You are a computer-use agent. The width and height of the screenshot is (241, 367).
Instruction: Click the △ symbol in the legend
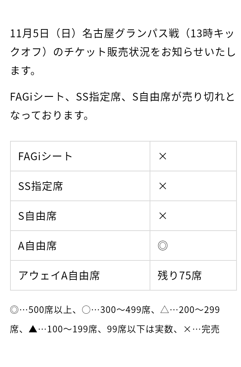point(165,310)
